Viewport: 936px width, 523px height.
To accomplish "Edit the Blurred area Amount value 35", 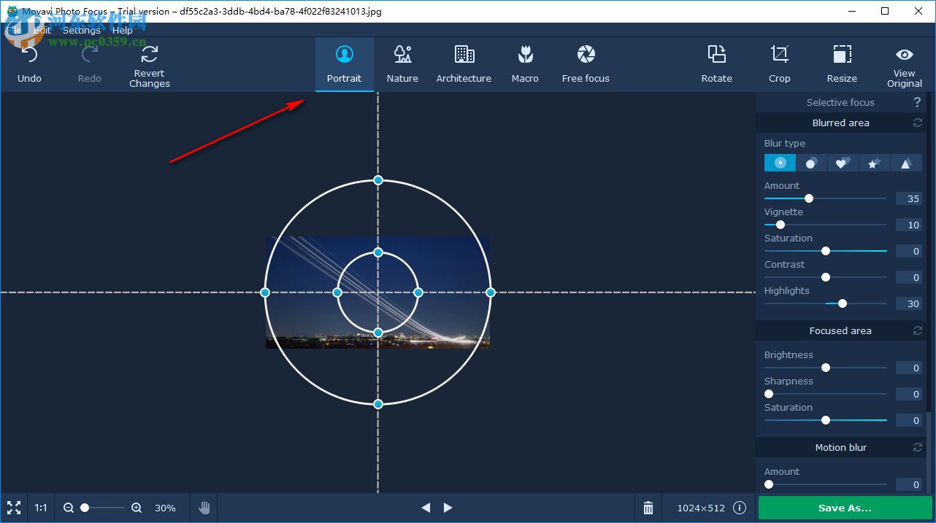I will [x=908, y=199].
